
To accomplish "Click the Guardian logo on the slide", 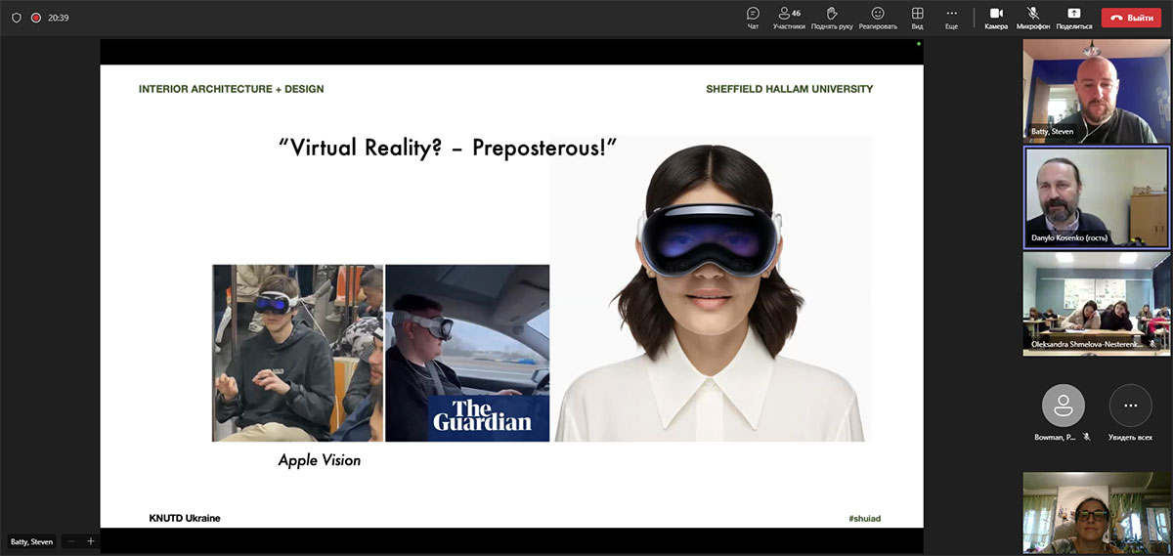I will tap(483, 416).
